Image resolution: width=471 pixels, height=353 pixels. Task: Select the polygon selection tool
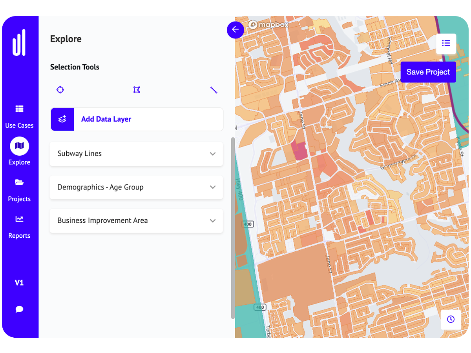137,89
